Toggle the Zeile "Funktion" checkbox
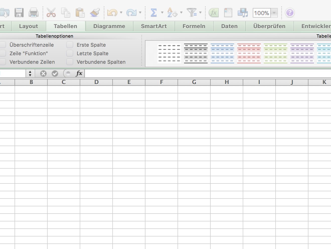Image resolution: width=331 pixels, height=249 pixels. 3,53
